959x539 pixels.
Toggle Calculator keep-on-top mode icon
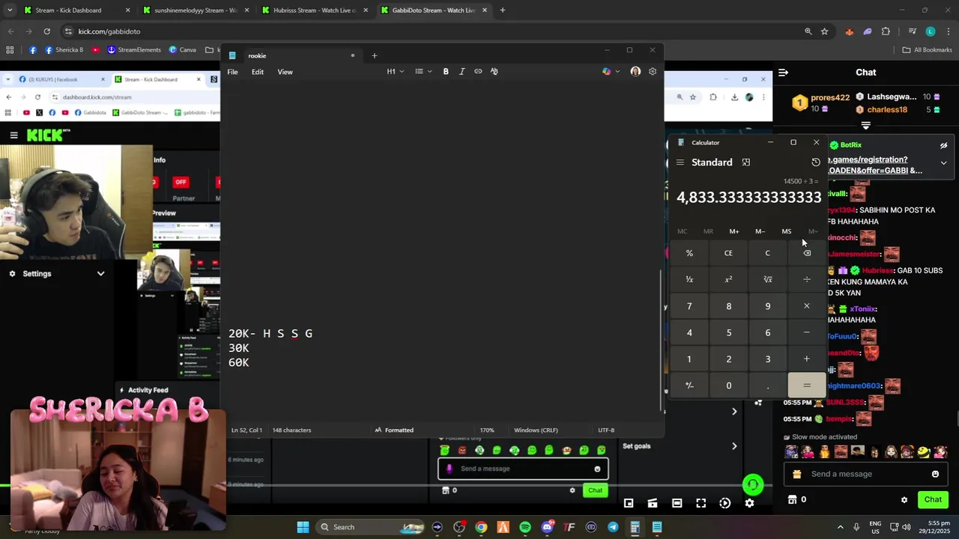point(745,162)
